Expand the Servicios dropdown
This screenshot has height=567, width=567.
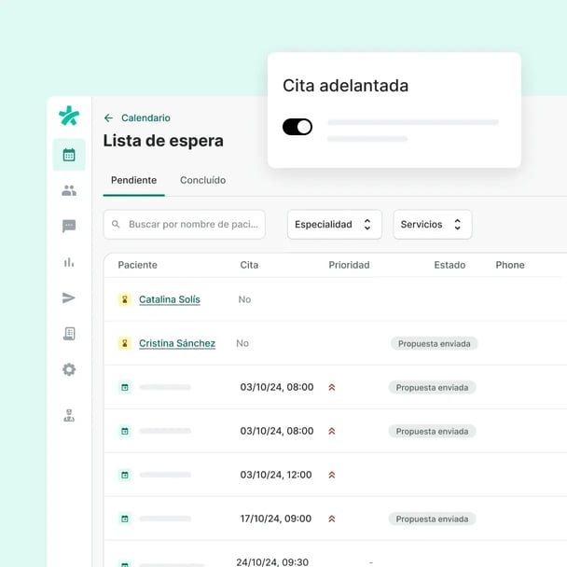[x=432, y=225]
